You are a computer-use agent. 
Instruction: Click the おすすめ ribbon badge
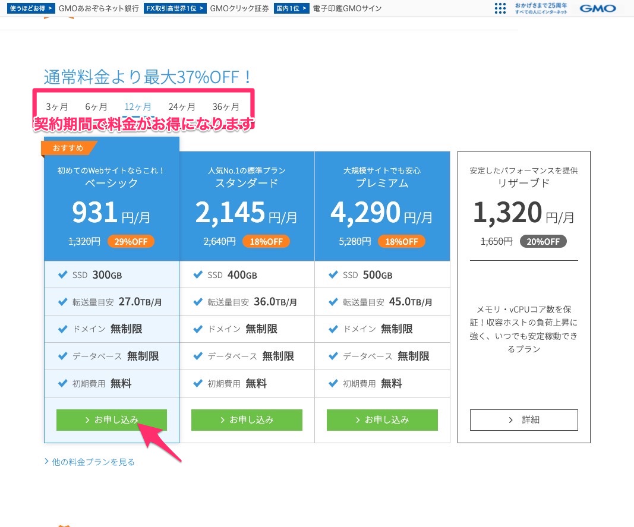(x=68, y=147)
